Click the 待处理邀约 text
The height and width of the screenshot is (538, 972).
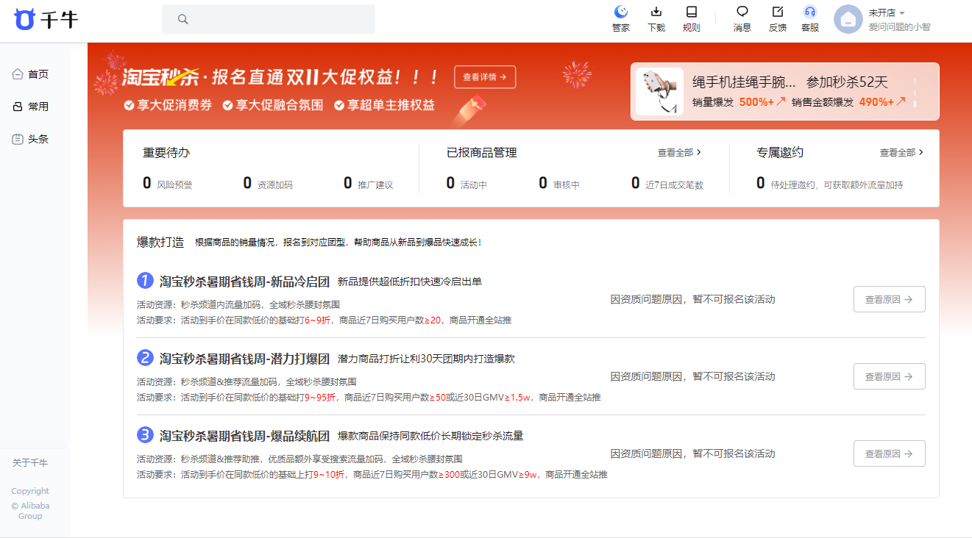coord(837,184)
